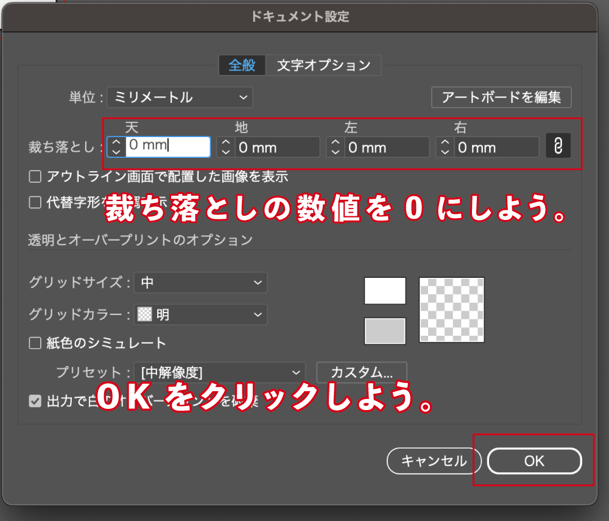Open the プリセット dropdown showing 中解像度
This screenshot has width=609, height=521.
[220, 372]
